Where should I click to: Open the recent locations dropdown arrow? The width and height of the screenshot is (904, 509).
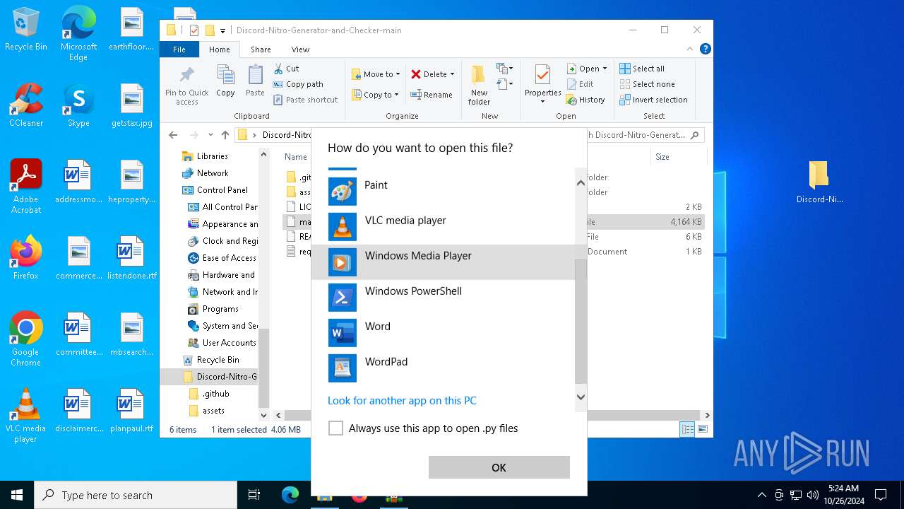click(210, 135)
